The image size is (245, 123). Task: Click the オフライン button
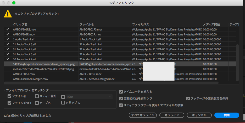(172, 115)
